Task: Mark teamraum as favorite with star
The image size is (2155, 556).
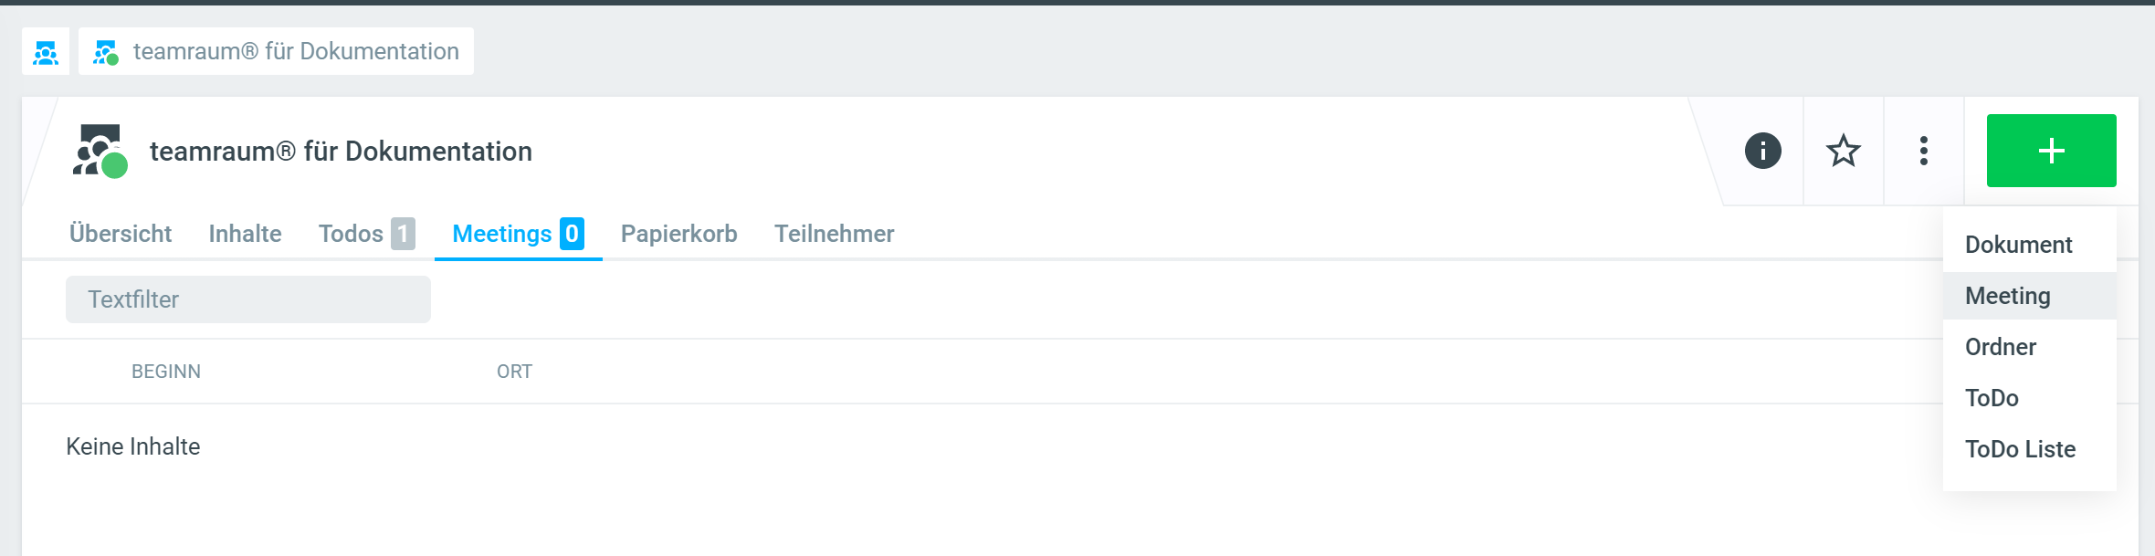Action: (x=1843, y=152)
